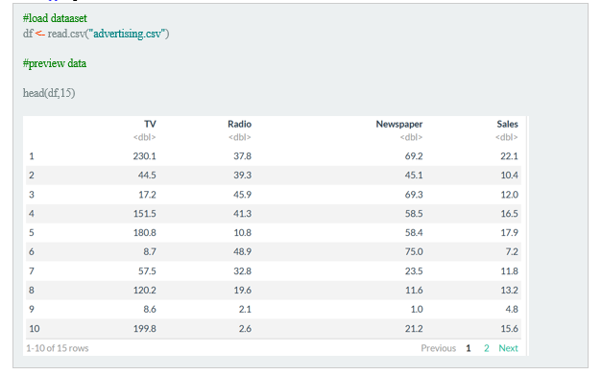Screen dimensions: 602x375
Task: Click the '#load dataaset' comment line
Action: tap(55, 18)
